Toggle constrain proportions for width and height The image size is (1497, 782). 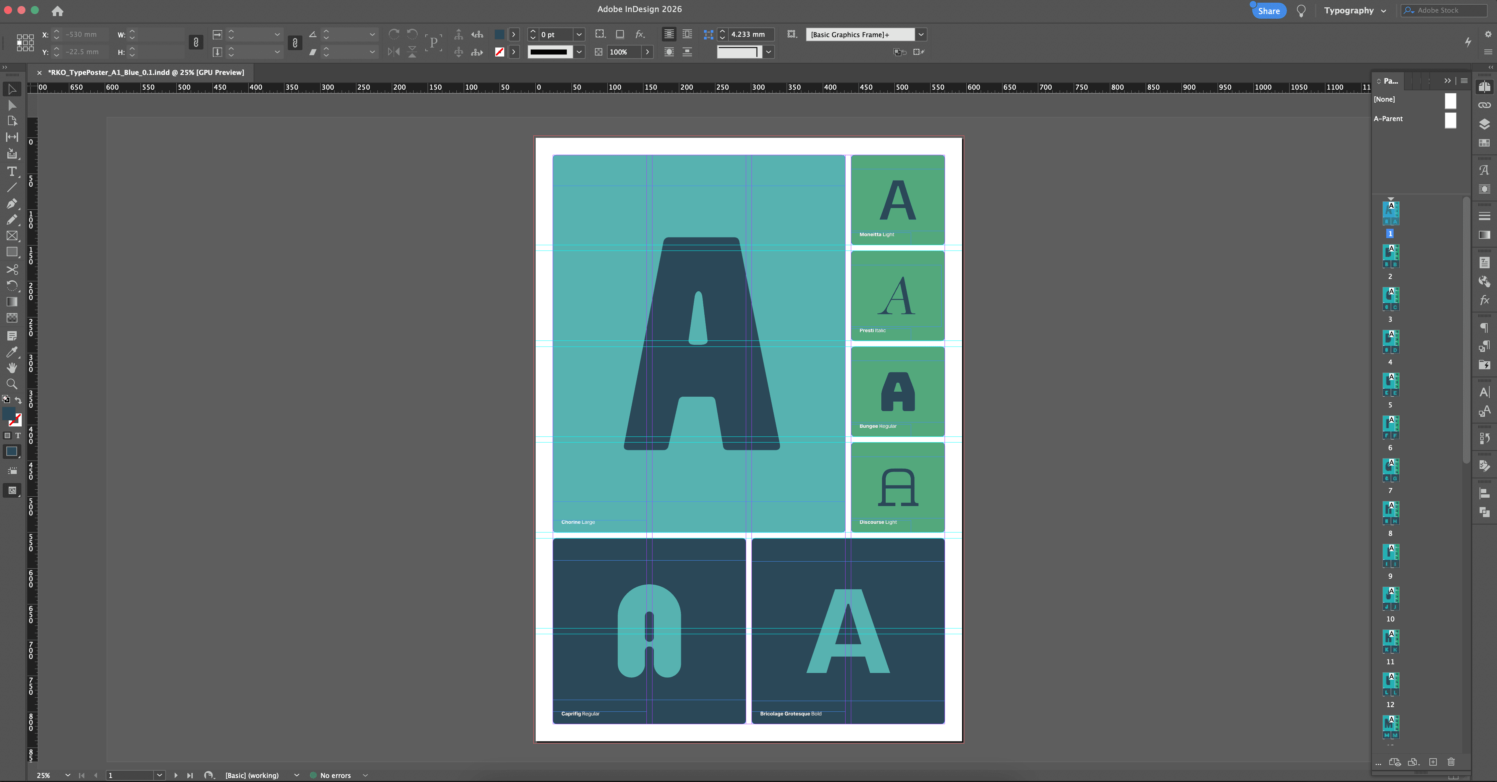click(x=196, y=42)
